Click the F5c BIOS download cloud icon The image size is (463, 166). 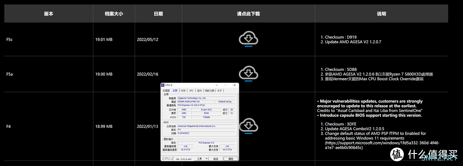click(x=248, y=39)
